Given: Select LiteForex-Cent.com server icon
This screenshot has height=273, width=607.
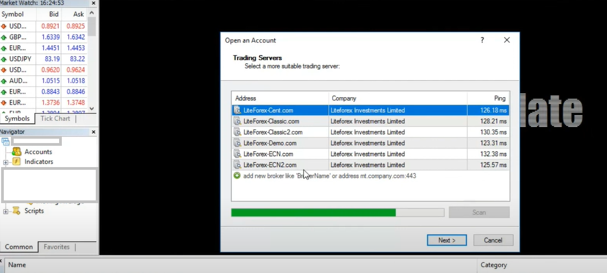Looking at the screenshot, I should 238,110.
